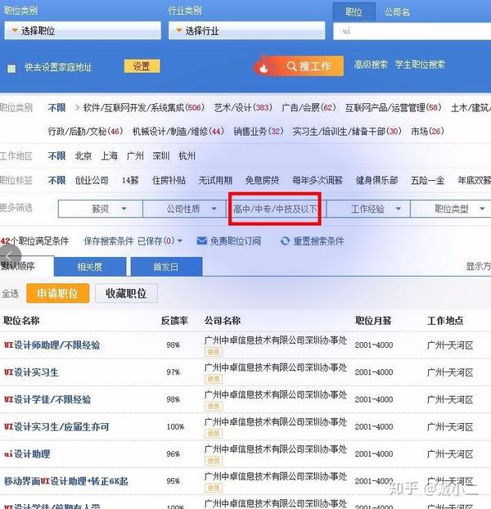Focus the keyword search field containing ui
This screenshot has height=509, width=491.
[412, 31]
